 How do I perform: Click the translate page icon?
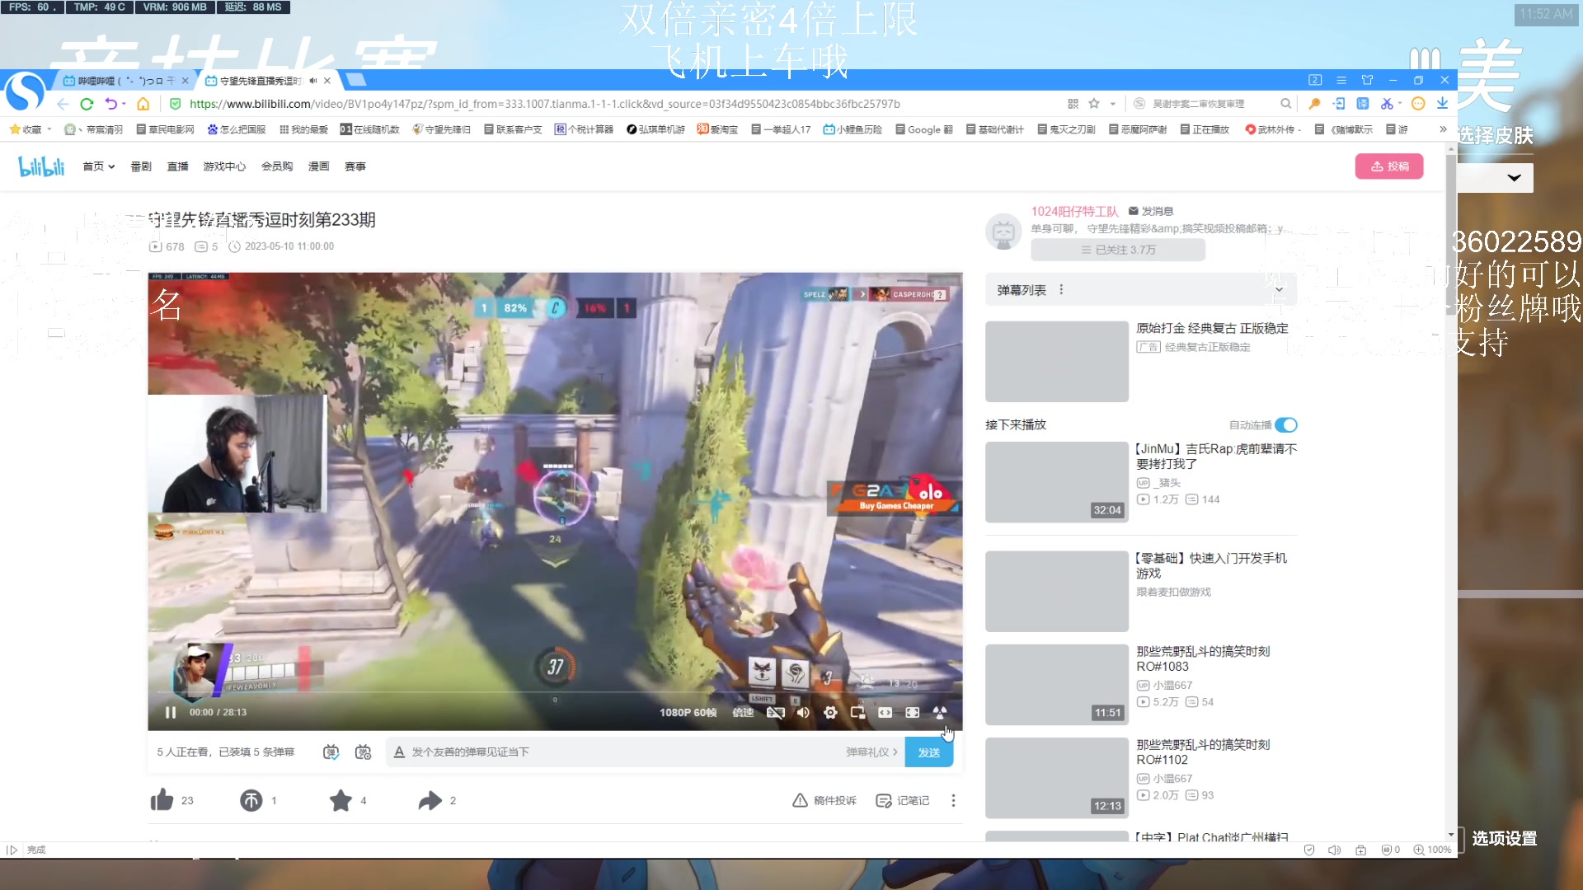tap(1363, 104)
